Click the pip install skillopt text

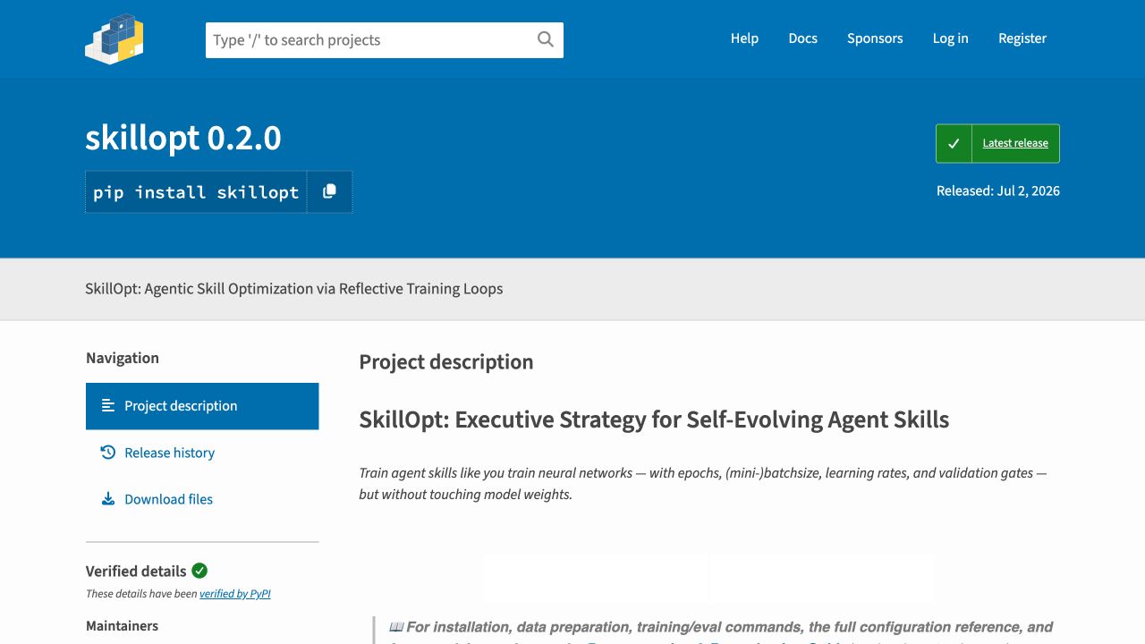(196, 192)
